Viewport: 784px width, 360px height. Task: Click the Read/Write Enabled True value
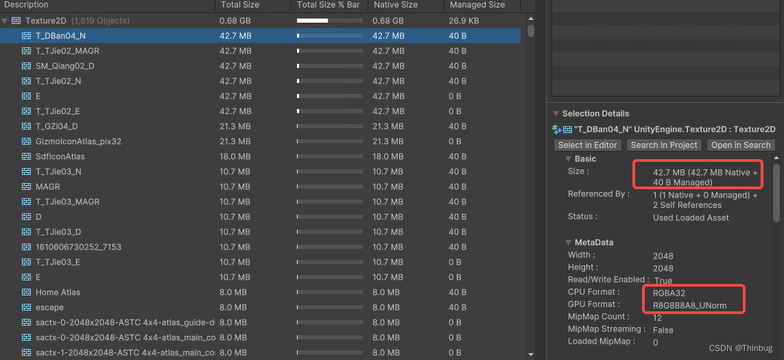click(x=663, y=280)
